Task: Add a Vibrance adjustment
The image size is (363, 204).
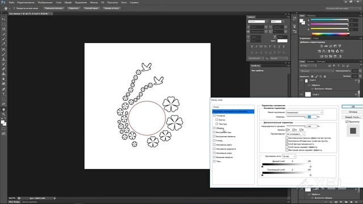Action: point(340,46)
